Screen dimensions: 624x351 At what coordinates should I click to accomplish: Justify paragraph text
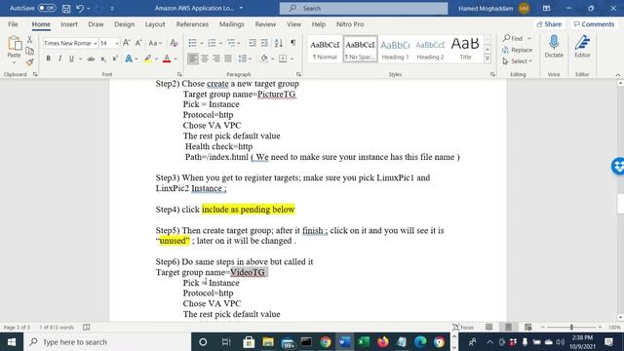click(x=228, y=58)
